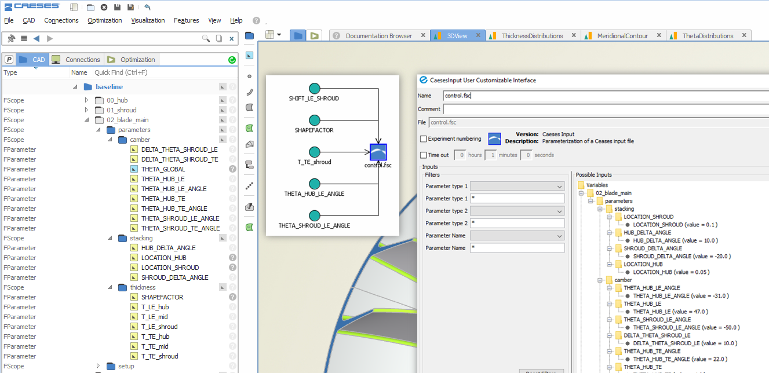Click the blue scope folder icon atop vertical toolbar

pyautogui.click(x=250, y=35)
